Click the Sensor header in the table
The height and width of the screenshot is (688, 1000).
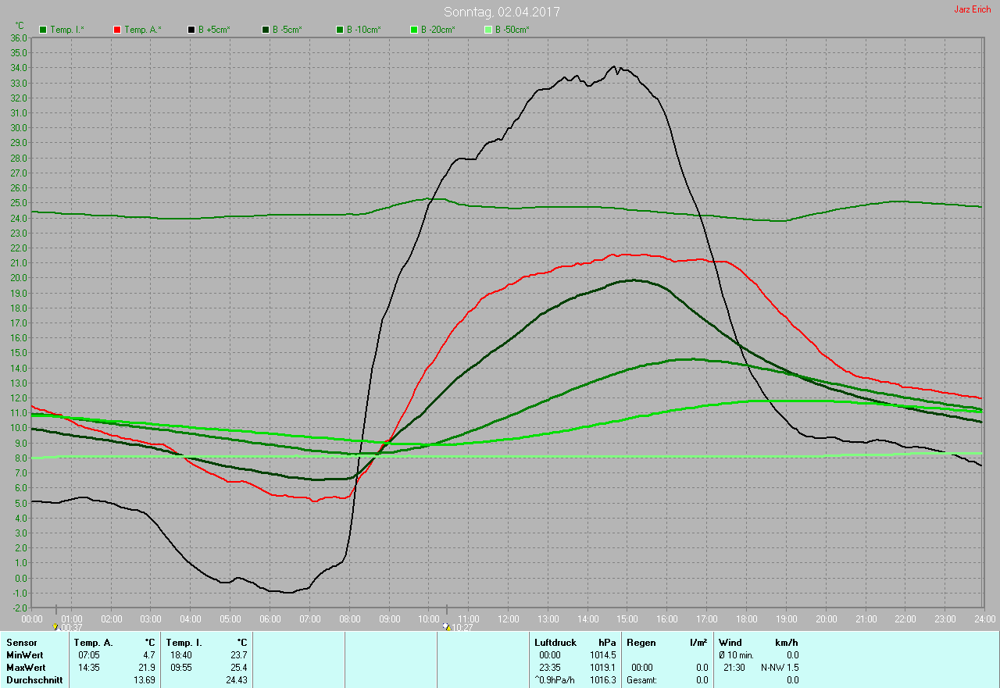point(21,642)
